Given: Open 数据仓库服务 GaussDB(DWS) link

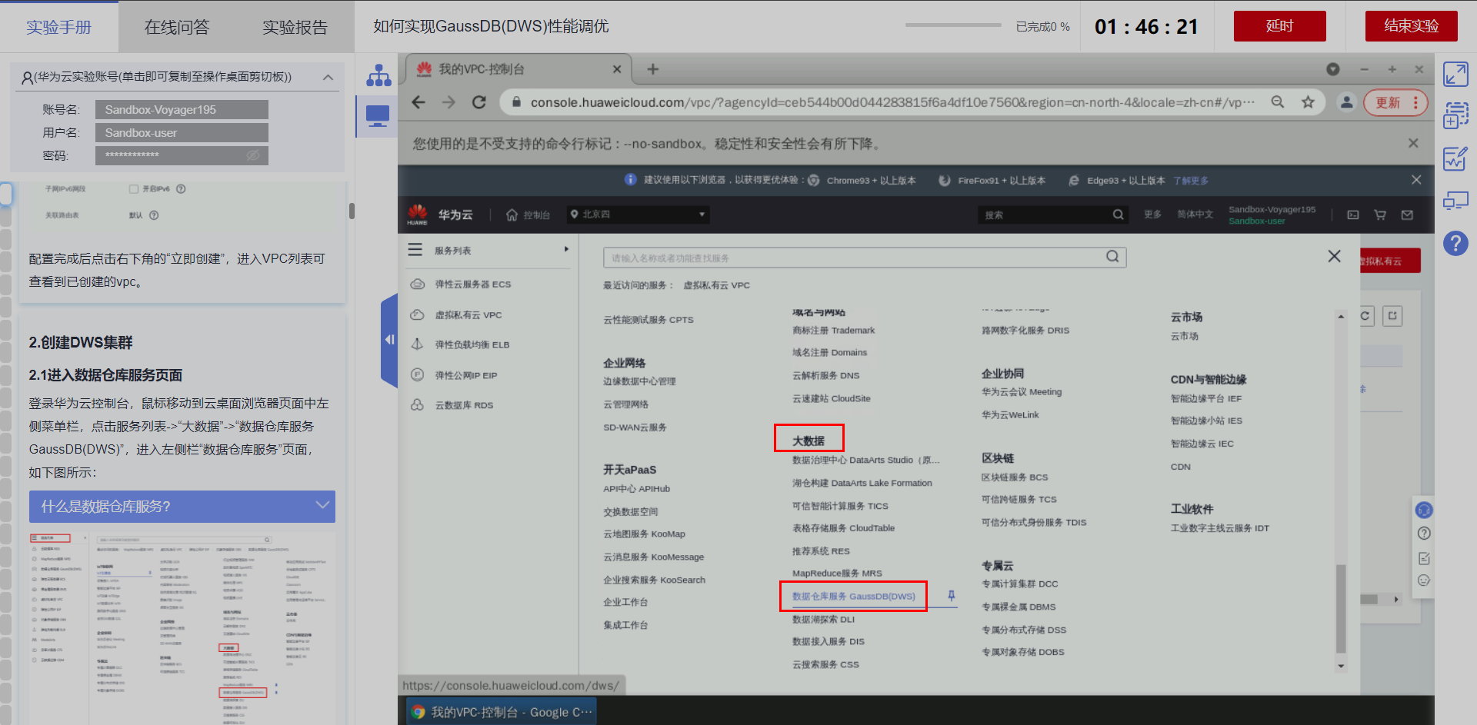Looking at the screenshot, I should (x=854, y=596).
